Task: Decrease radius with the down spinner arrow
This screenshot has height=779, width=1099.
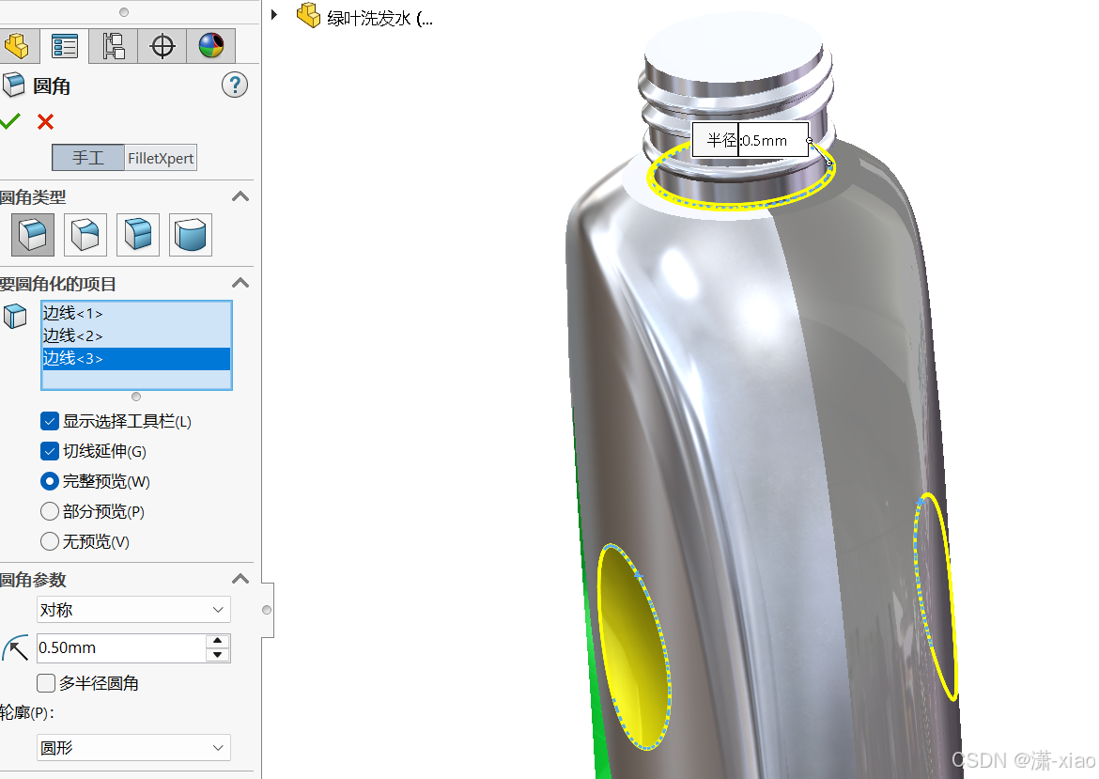Action: [x=218, y=655]
